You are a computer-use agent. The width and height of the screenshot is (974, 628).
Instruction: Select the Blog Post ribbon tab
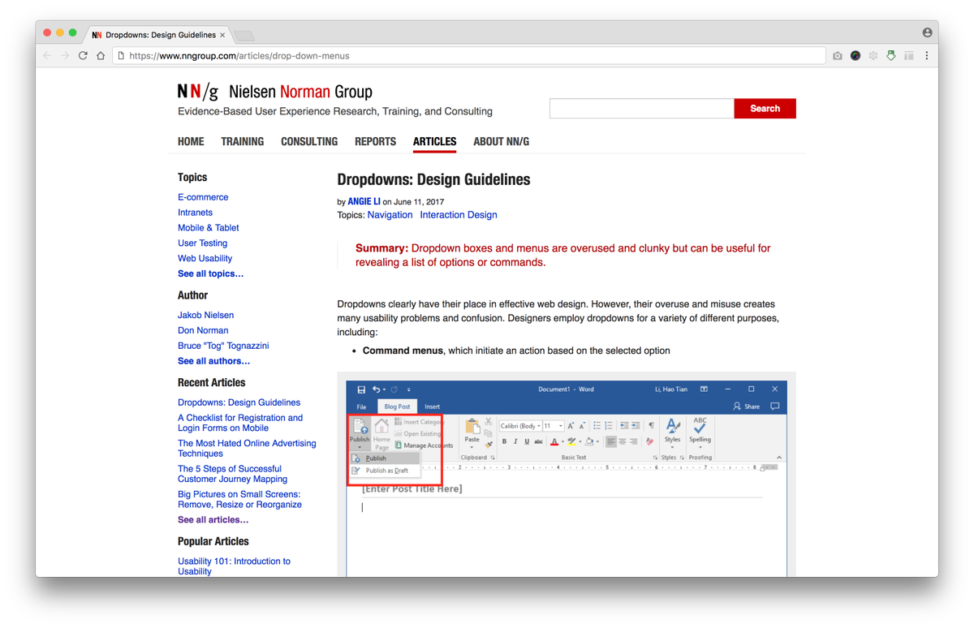pos(397,406)
